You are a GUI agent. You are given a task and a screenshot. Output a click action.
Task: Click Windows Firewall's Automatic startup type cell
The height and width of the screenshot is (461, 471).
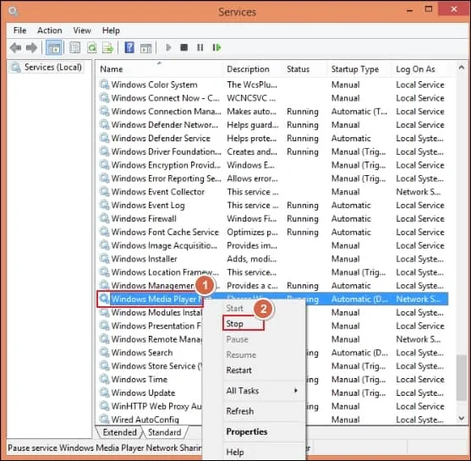click(351, 218)
